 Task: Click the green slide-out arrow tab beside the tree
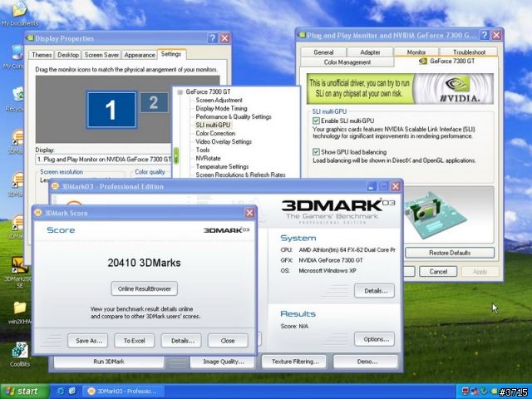[176, 156]
